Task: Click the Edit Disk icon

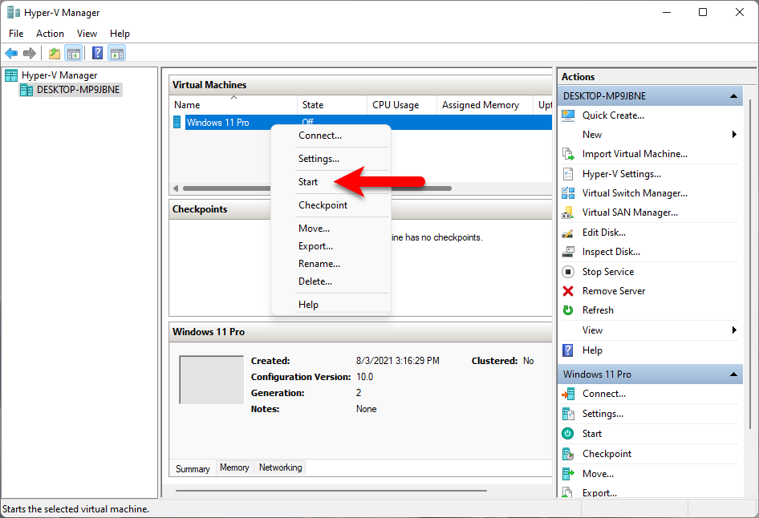Action: [568, 233]
